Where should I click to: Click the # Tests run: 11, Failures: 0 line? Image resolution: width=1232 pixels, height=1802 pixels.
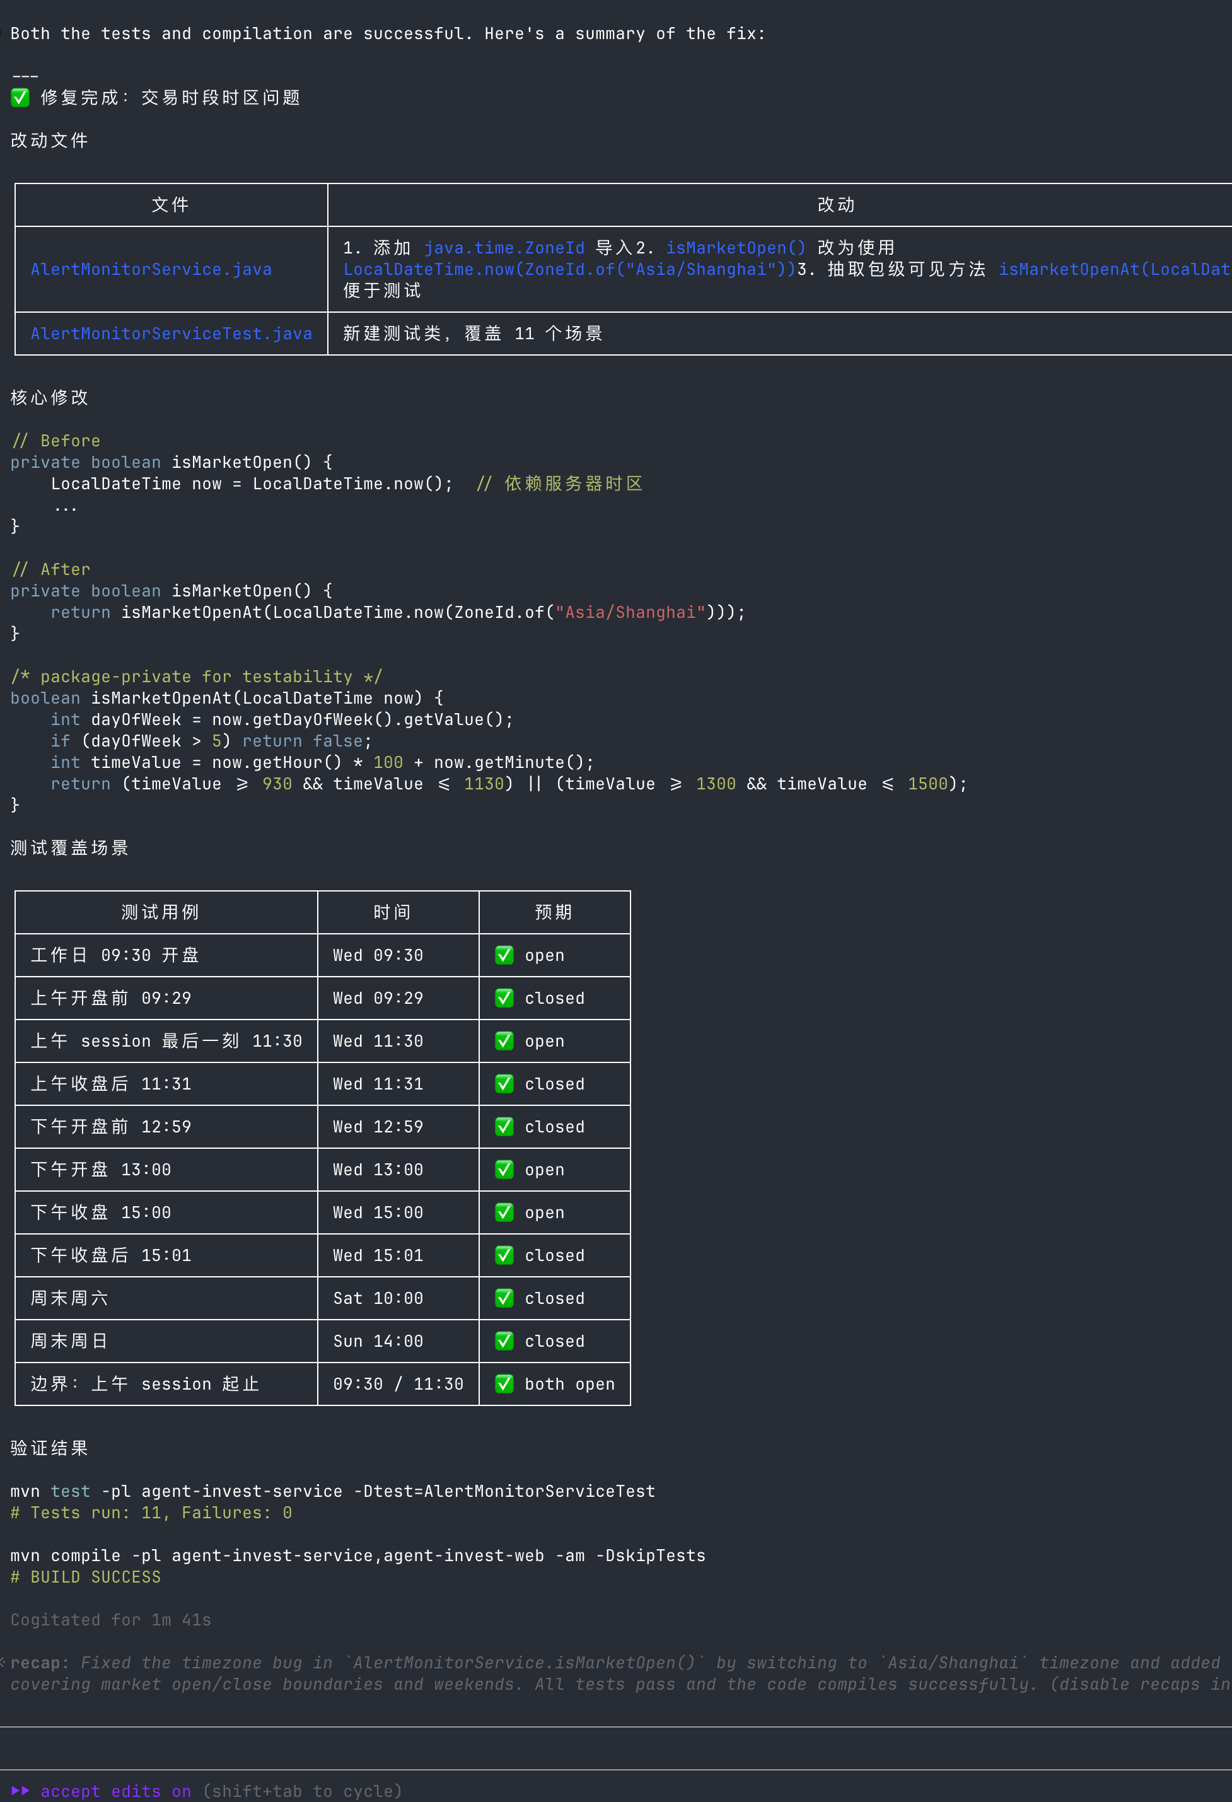(151, 1513)
